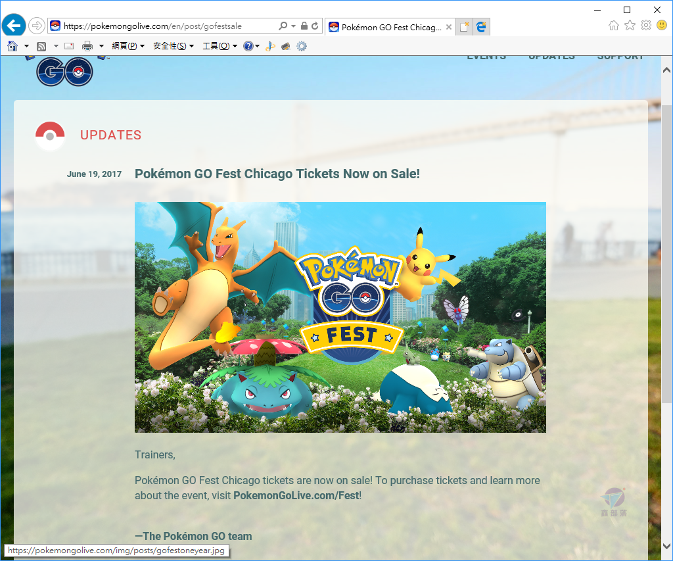
Task: Click the UPDATES heading link
Action: pos(110,135)
